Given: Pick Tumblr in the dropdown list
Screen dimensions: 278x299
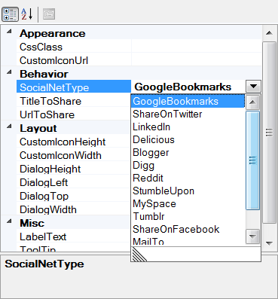Looking at the screenshot, I should coord(188,216).
